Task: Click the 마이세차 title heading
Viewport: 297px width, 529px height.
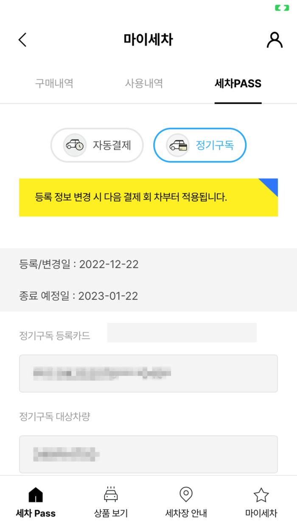Action: click(x=148, y=39)
